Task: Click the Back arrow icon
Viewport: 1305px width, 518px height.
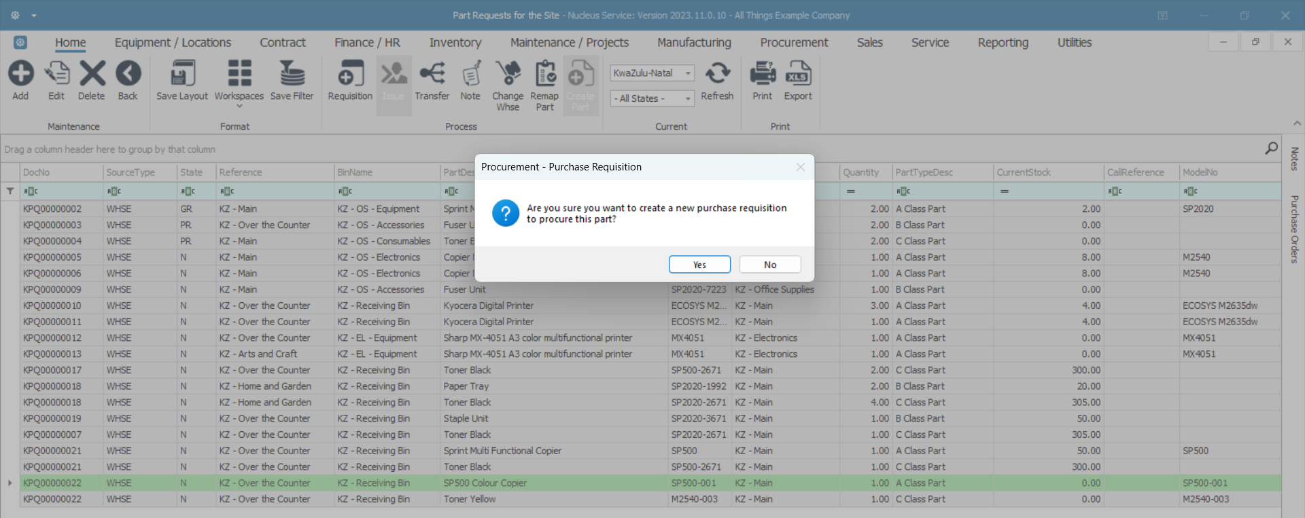Action: [128, 73]
